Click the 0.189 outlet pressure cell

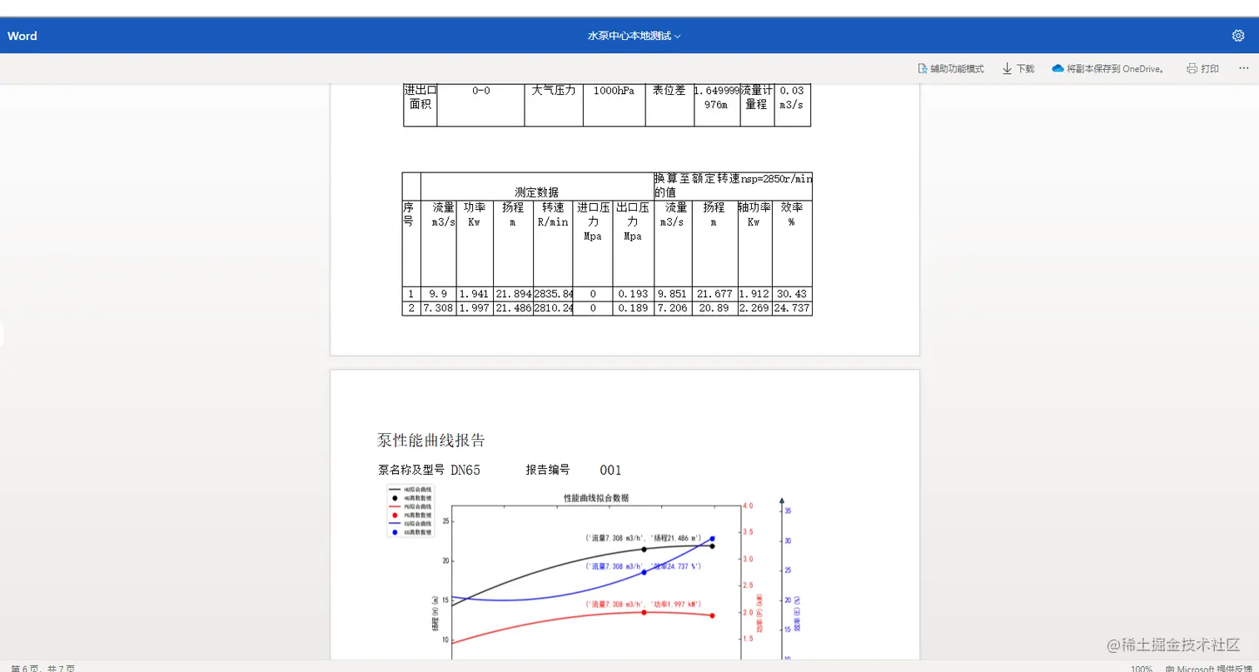pyautogui.click(x=633, y=308)
